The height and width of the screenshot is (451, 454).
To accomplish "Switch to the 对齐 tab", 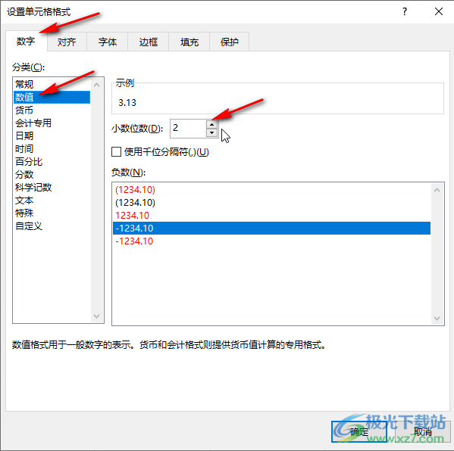I will click(67, 42).
